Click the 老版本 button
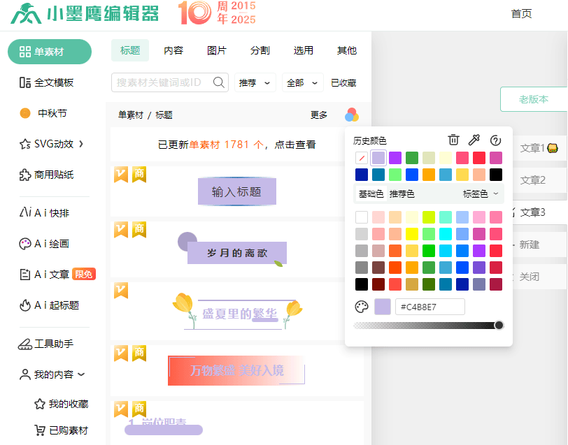This screenshot has height=445, width=568. coord(533,99)
